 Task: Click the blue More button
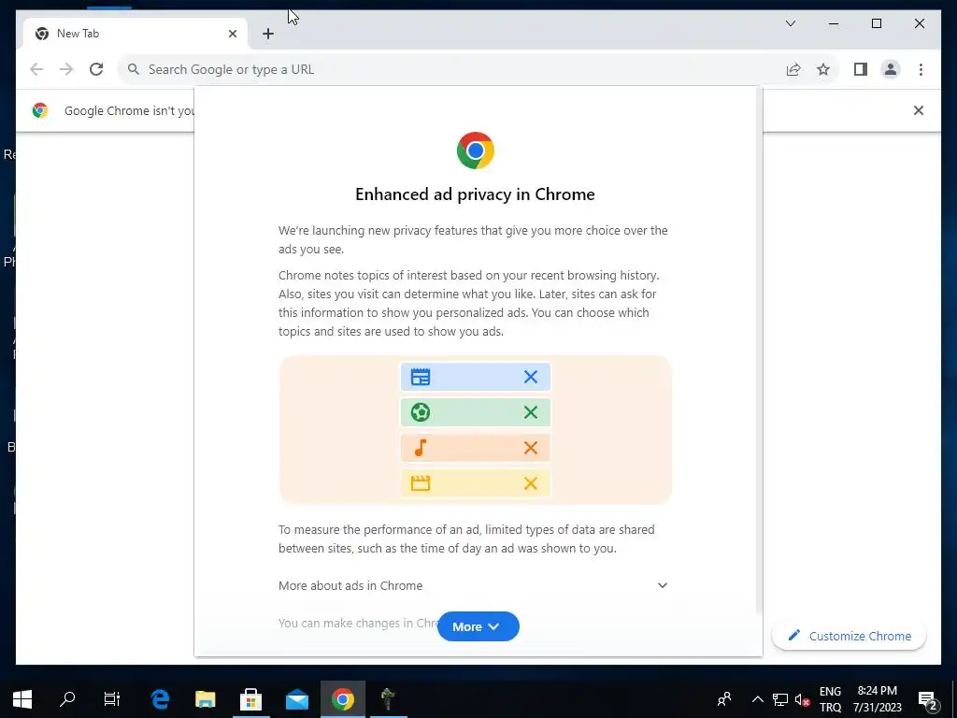[x=478, y=626]
